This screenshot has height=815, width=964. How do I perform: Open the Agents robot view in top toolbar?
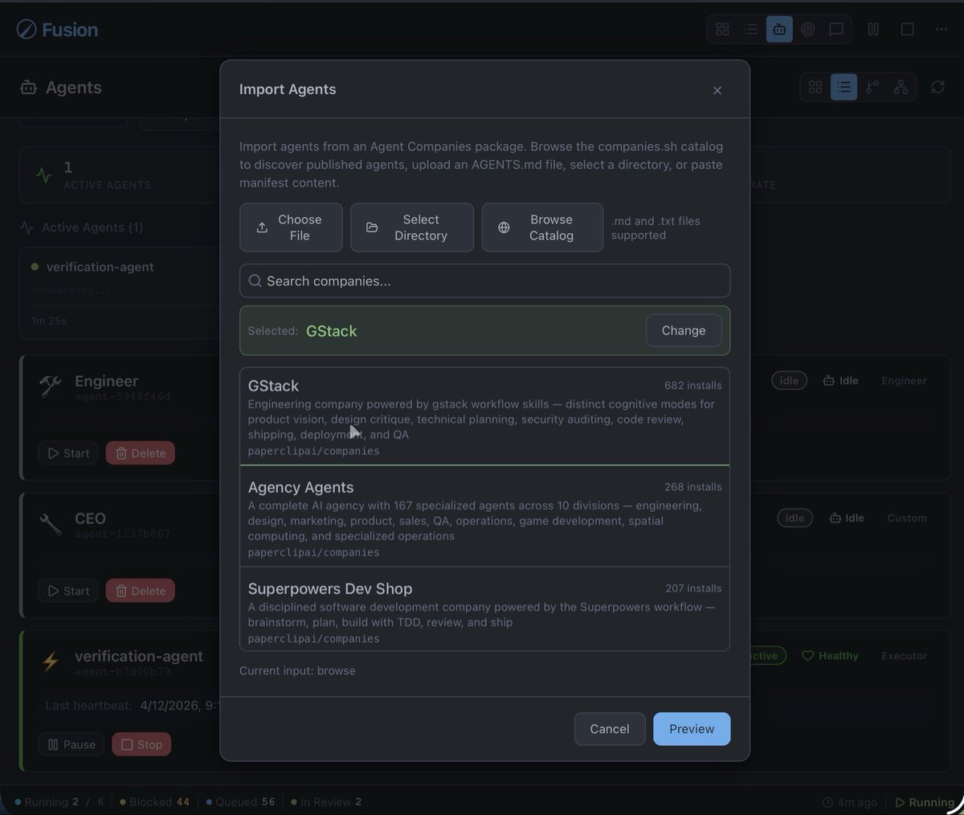779,30
